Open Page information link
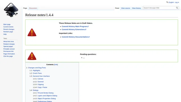This screenshot has height=102, width=181. pyautogui.click(x=9, y=54)
